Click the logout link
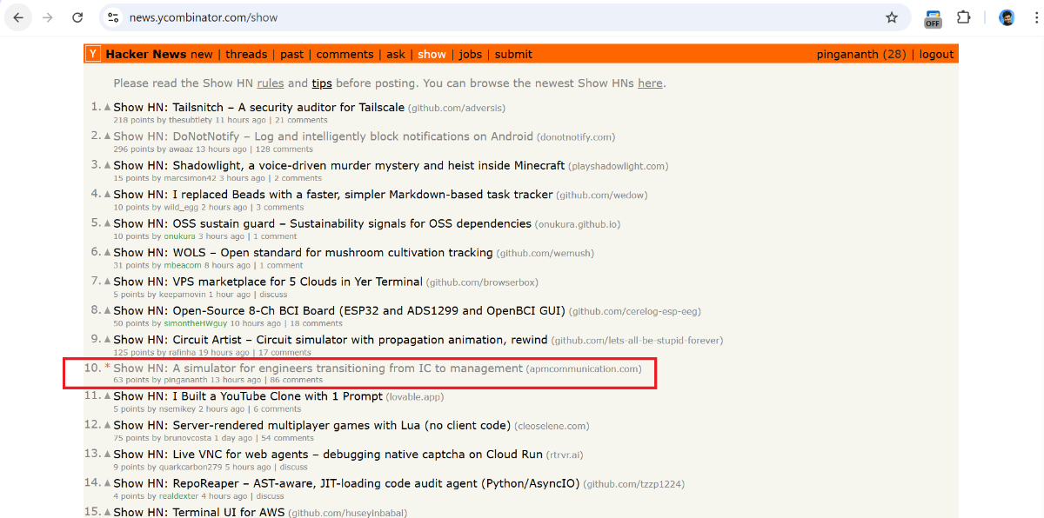1044x518 pixels. pos(937,54)
